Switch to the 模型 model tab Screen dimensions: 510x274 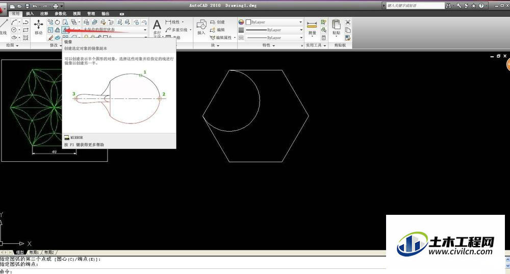[20, 252]
